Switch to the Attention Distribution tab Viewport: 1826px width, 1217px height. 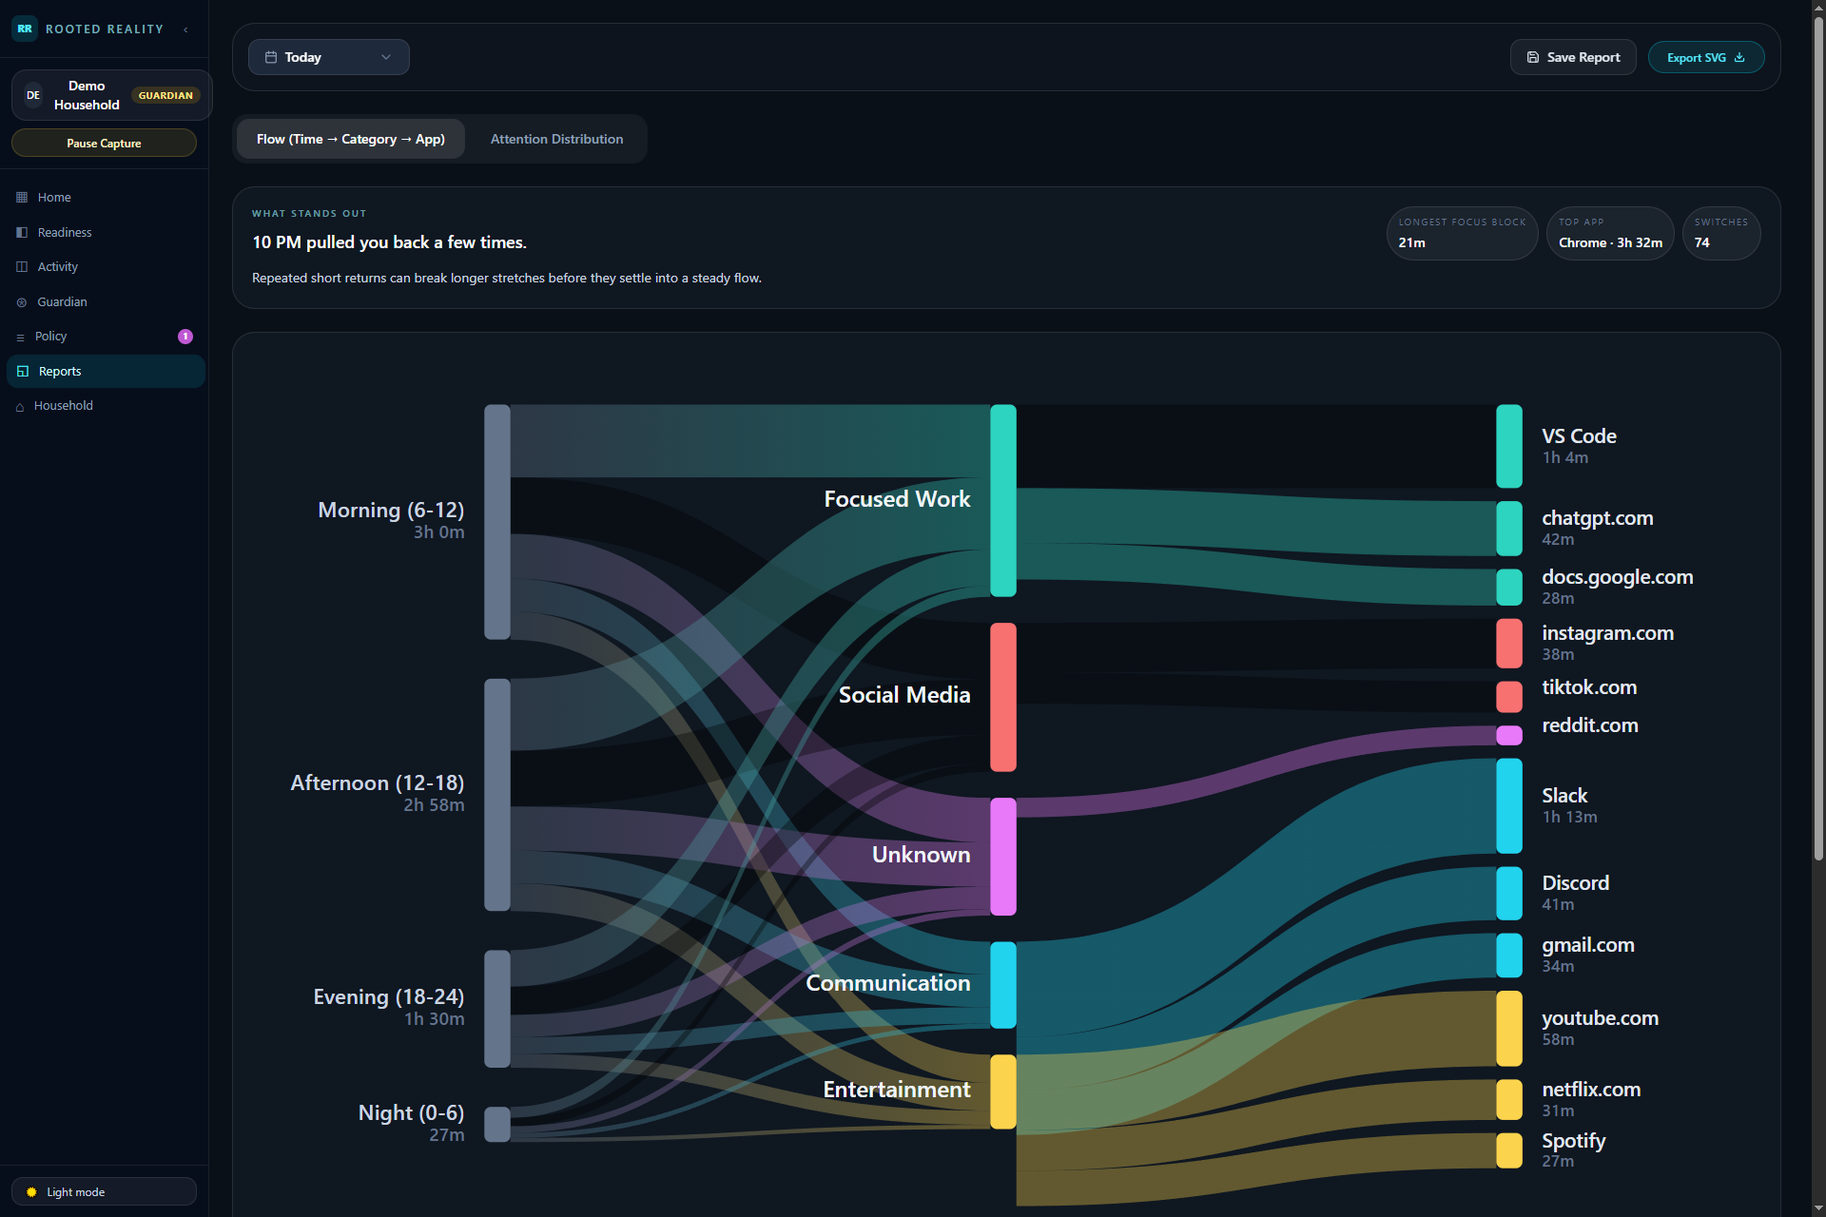coord(556,139)
